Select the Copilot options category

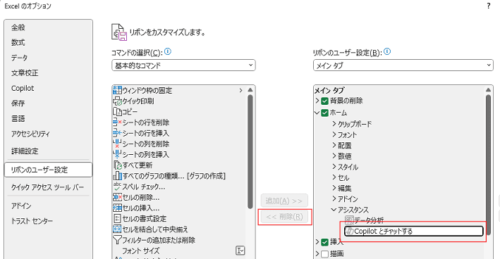pos(48,88)
